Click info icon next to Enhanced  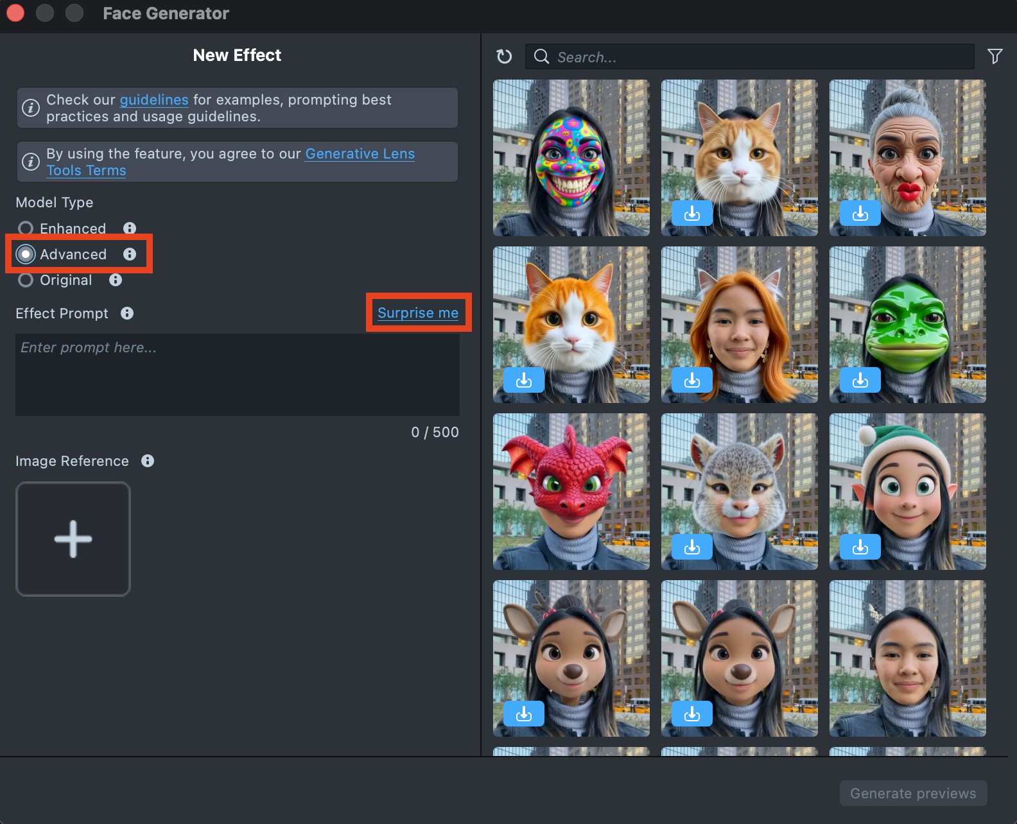pos(130,228)
